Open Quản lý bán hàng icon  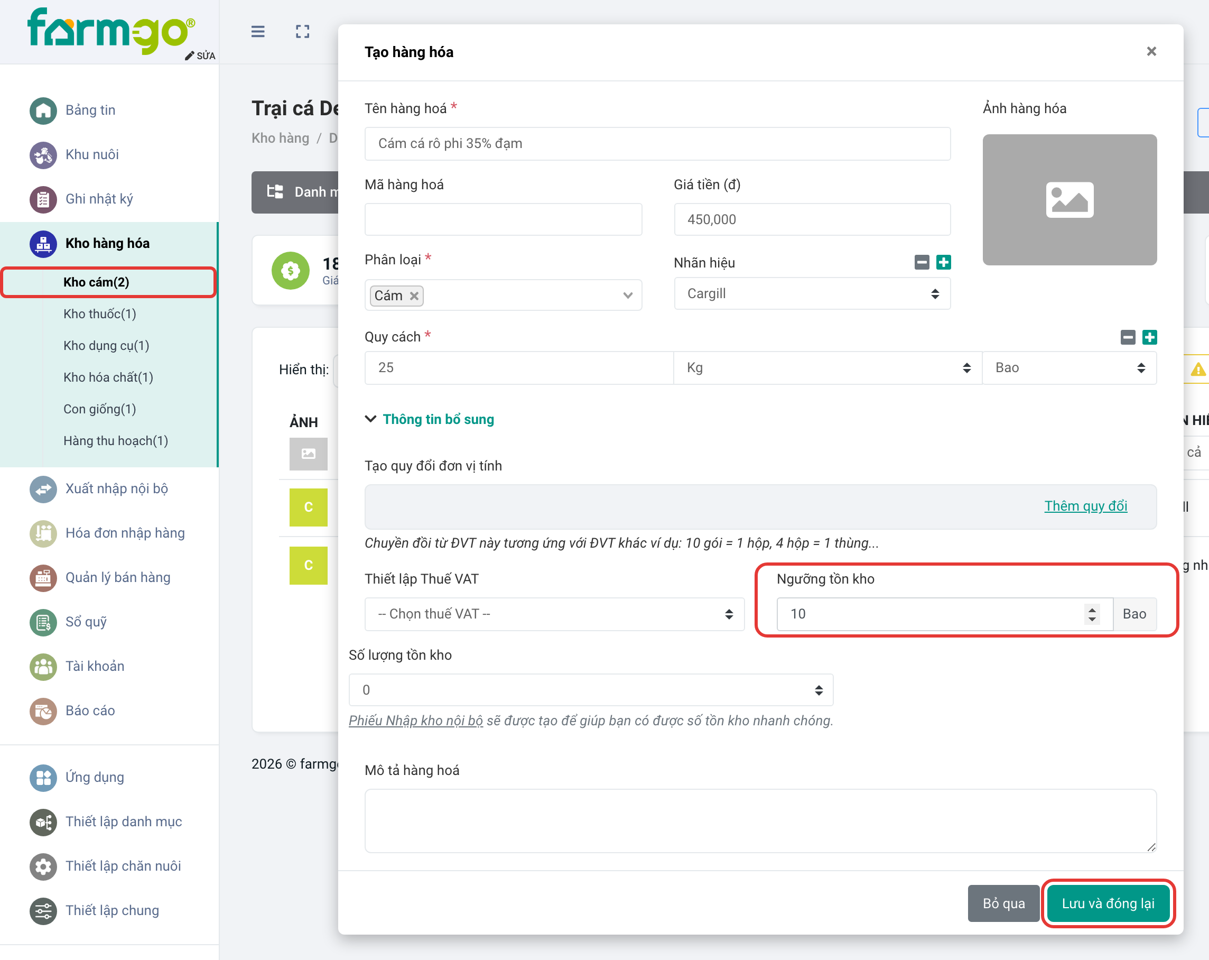click(x=43, y=577)
